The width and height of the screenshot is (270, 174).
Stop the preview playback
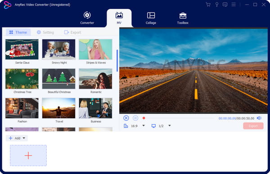coord(135,118)
